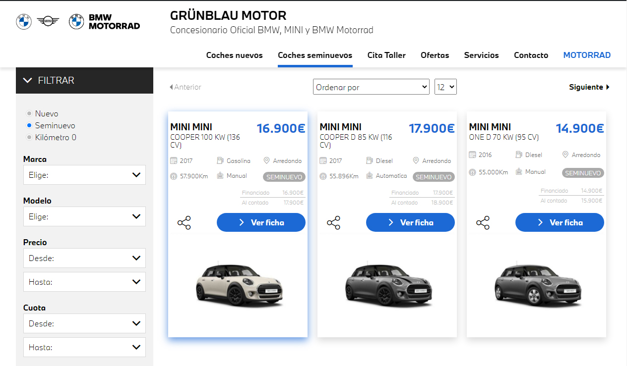Click gearbox icon beside Automatica
This screenshot has height=366, width=627.
point(370,176)
